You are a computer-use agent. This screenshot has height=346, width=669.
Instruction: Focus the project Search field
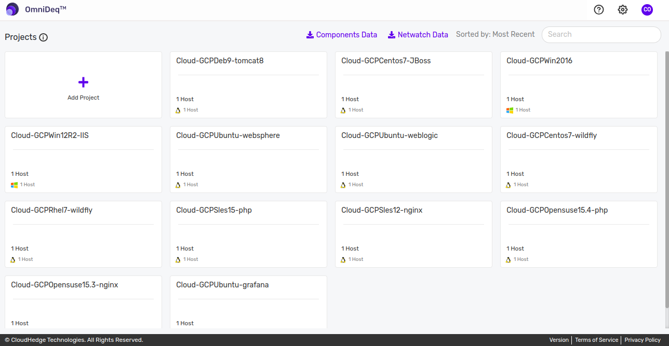point(601,35)
